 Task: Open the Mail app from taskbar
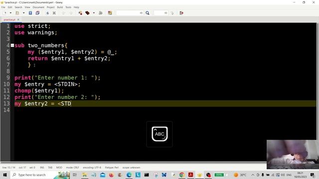103,175
